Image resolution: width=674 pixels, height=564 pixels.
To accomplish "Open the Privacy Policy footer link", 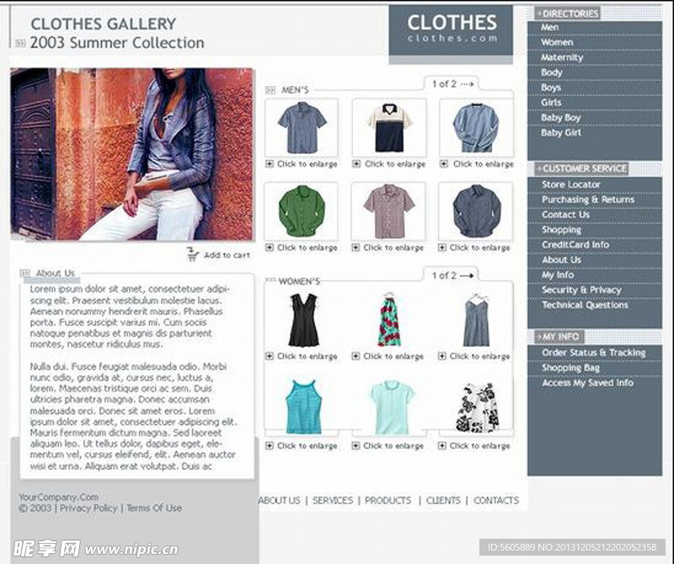I will click(x=88, y=508).
